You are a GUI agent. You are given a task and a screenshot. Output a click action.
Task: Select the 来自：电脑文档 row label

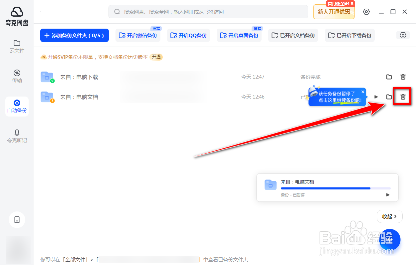(79, 97)
